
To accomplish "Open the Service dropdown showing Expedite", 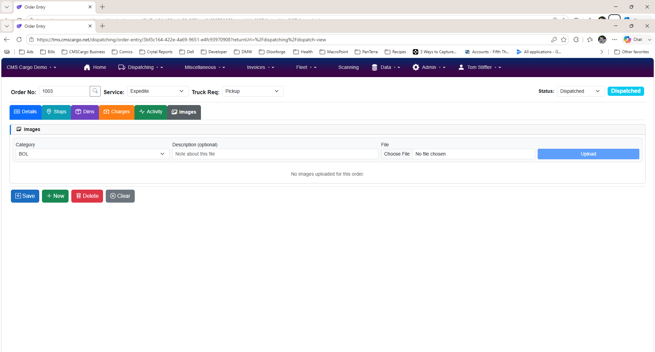I will [158, 91].
